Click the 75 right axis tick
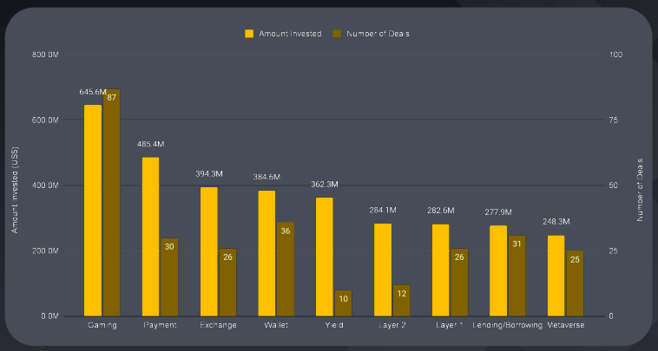 614,120
